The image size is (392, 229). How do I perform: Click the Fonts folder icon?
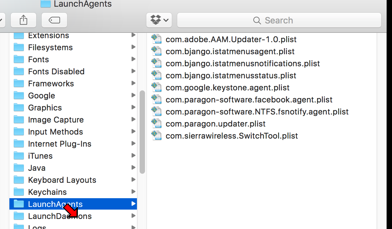click(19, 60)
